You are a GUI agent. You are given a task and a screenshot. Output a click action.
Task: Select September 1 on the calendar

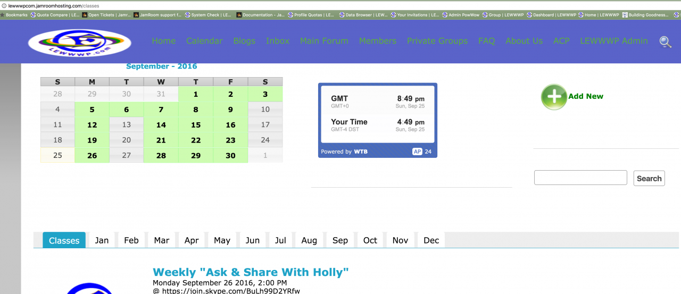pyautogui.click(x=196, y=94)
